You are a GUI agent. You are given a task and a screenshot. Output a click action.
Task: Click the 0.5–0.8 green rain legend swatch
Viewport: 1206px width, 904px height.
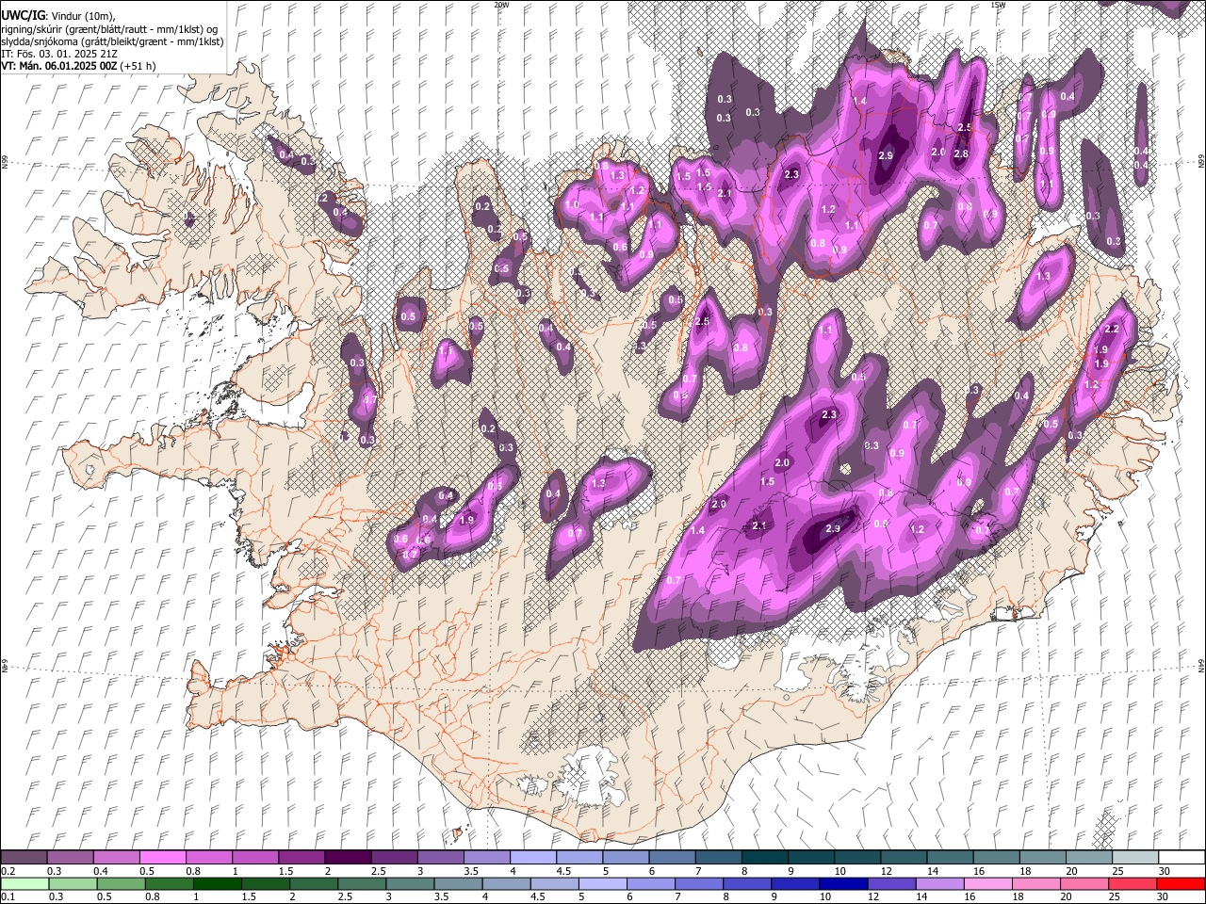(121, 883)
